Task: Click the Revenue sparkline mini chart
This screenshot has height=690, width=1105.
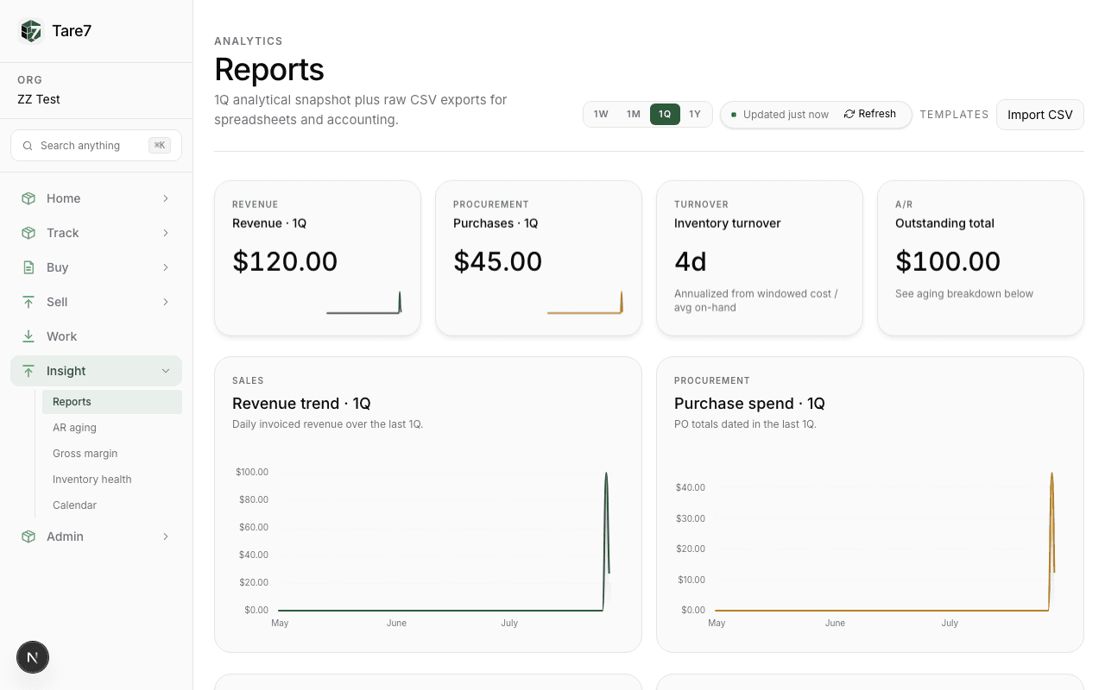Action: click(364, 302)
